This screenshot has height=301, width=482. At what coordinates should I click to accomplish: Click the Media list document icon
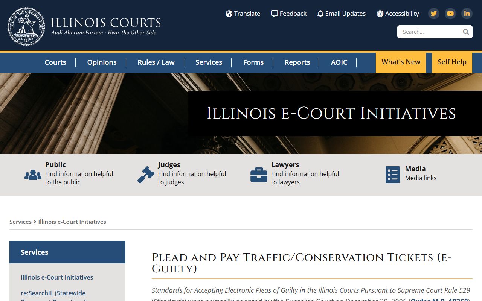(x=393, y=175)
